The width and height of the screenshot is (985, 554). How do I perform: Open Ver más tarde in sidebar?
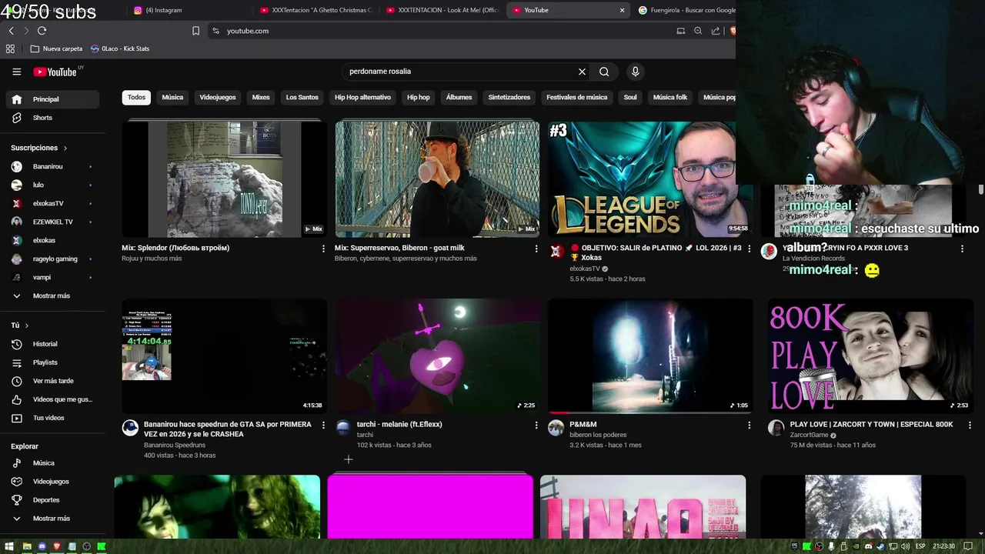[x=52, y=381]
